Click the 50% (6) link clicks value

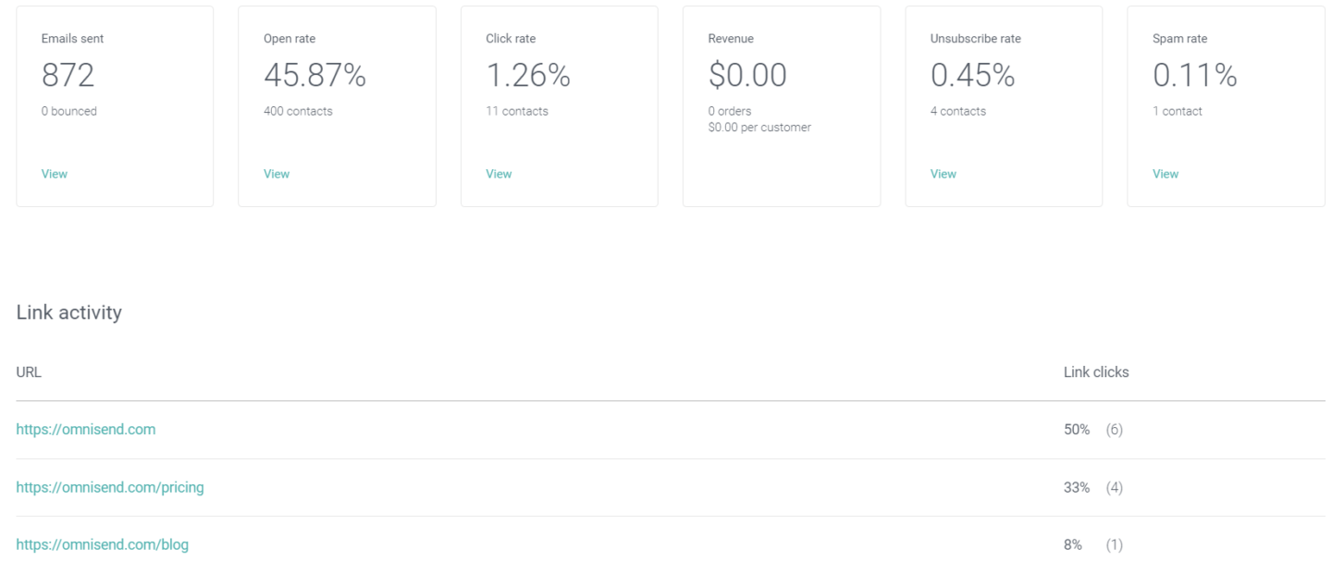pyautogui.click(x=1093, y=430)
